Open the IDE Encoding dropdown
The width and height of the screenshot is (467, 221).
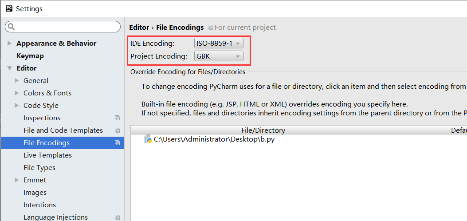[219, 43]
